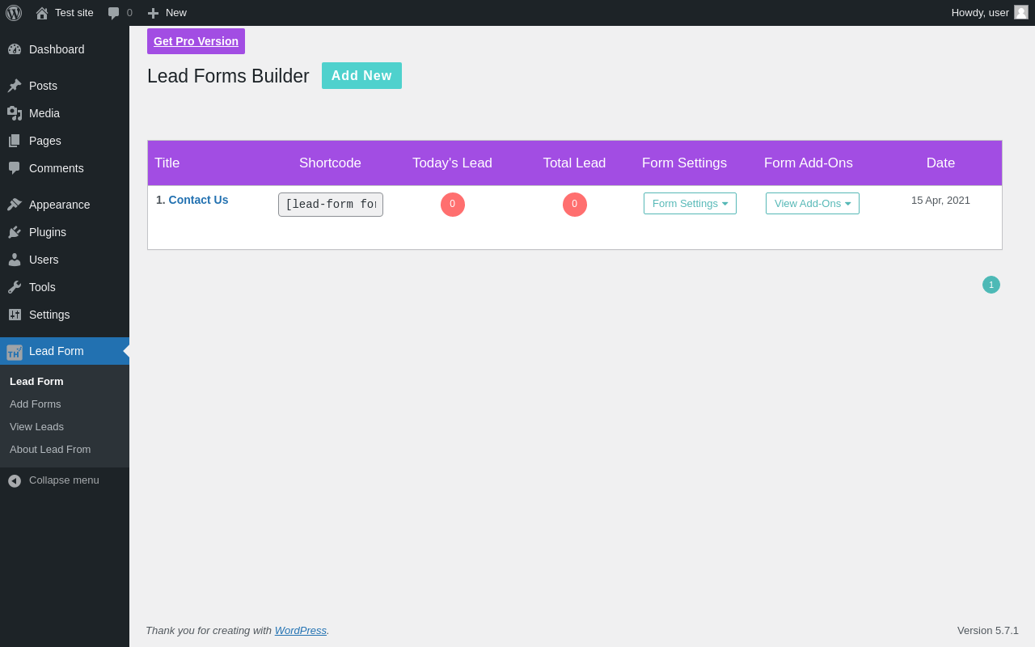Open View Add-Ons dropdown for Contact Us

tap(813, 204)
